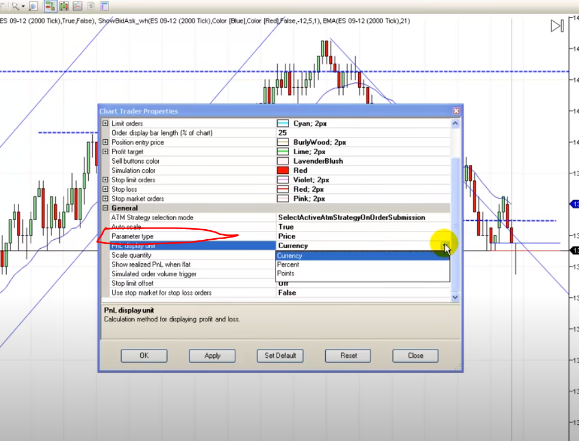Collapse the General section
The height and width of the screenshot is (441, 579).
105,207
